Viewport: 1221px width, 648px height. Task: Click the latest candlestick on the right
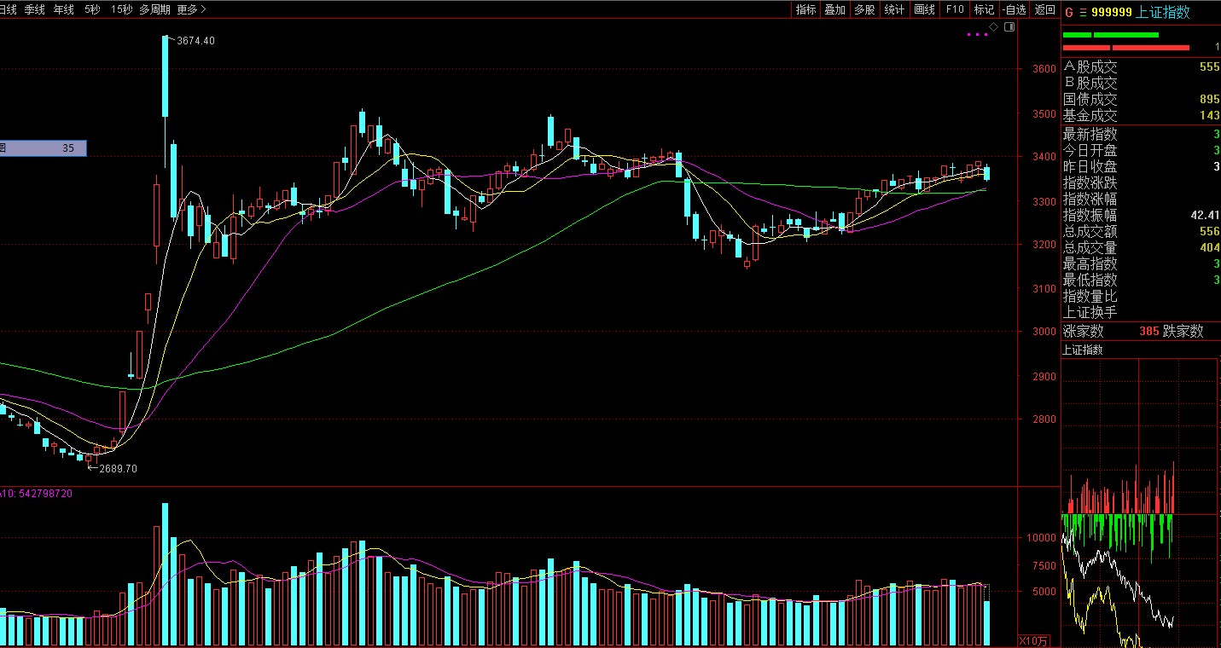[x=987, y=173]
